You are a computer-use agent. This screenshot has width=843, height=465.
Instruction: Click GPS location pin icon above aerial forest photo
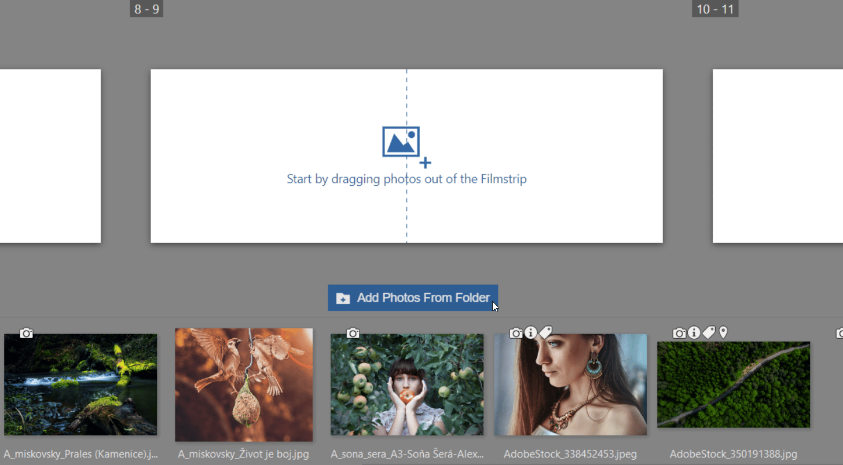point(723,332)
